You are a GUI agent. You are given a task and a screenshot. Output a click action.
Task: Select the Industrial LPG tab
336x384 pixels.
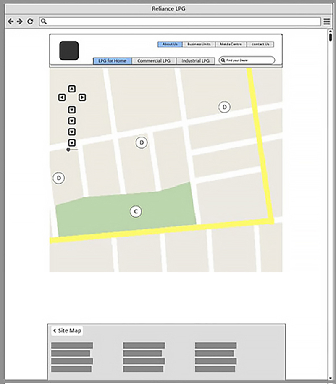point(195,61)
